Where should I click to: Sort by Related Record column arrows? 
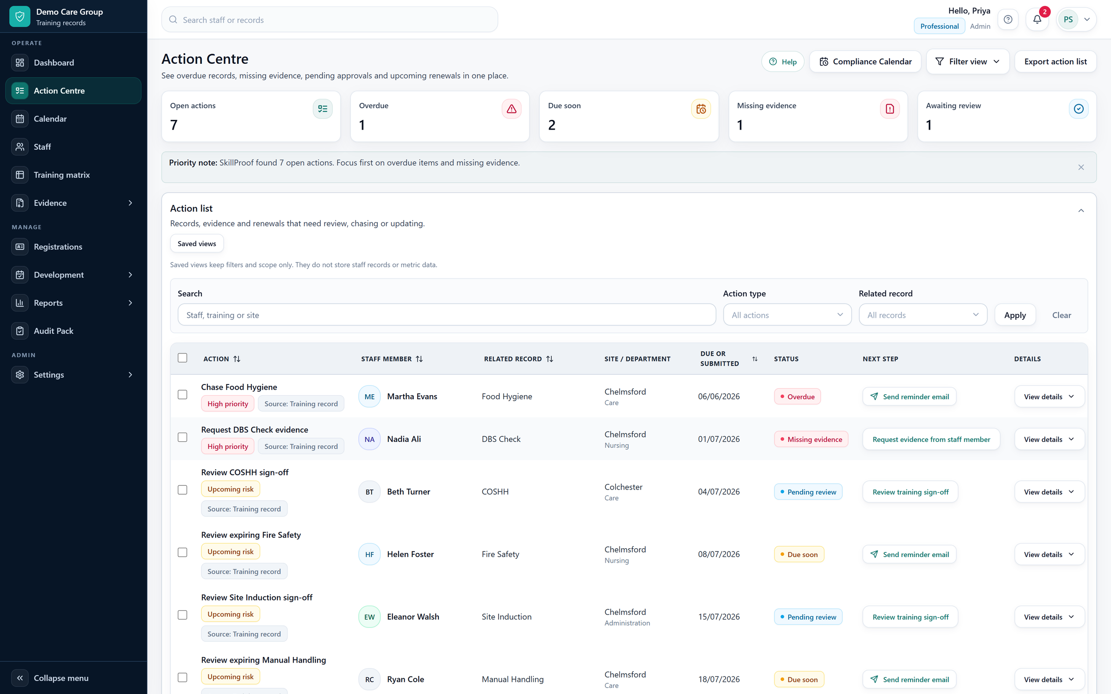click(550, 359)
